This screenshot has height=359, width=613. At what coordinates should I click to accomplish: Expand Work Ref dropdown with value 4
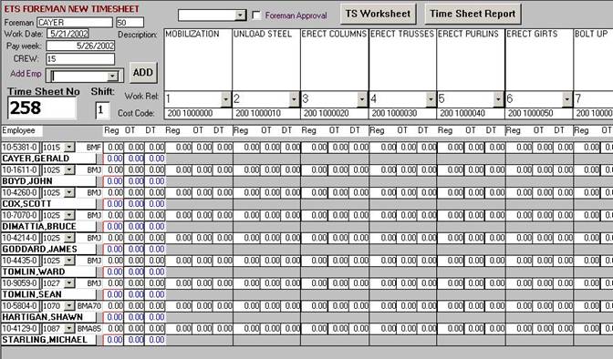click(431, 99)
